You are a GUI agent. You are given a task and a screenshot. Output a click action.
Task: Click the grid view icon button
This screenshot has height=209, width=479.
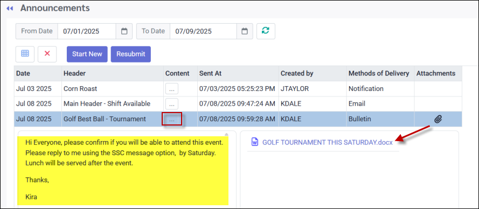tap(25, 54)
